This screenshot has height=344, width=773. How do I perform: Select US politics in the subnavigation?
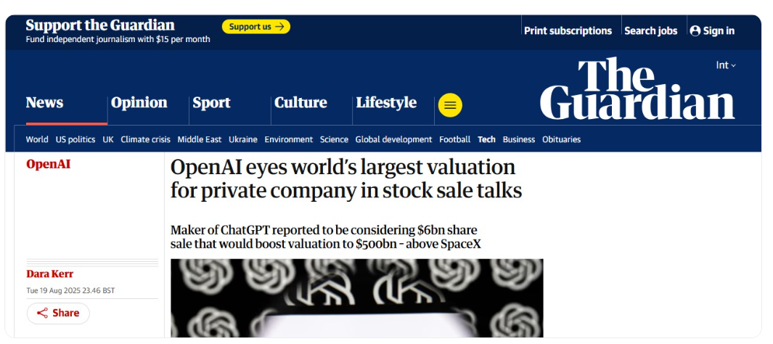click(x=75, y=139)
